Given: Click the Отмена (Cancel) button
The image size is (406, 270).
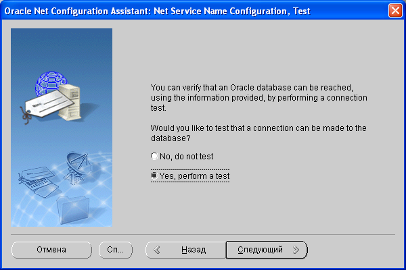Looking at the screenshot, I should [x=51, y=250].
